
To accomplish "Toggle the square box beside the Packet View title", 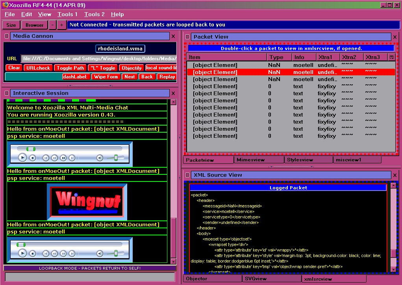I will click(x=187, y=37).
